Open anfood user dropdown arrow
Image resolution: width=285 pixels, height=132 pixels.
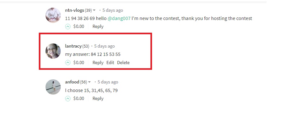89,82
